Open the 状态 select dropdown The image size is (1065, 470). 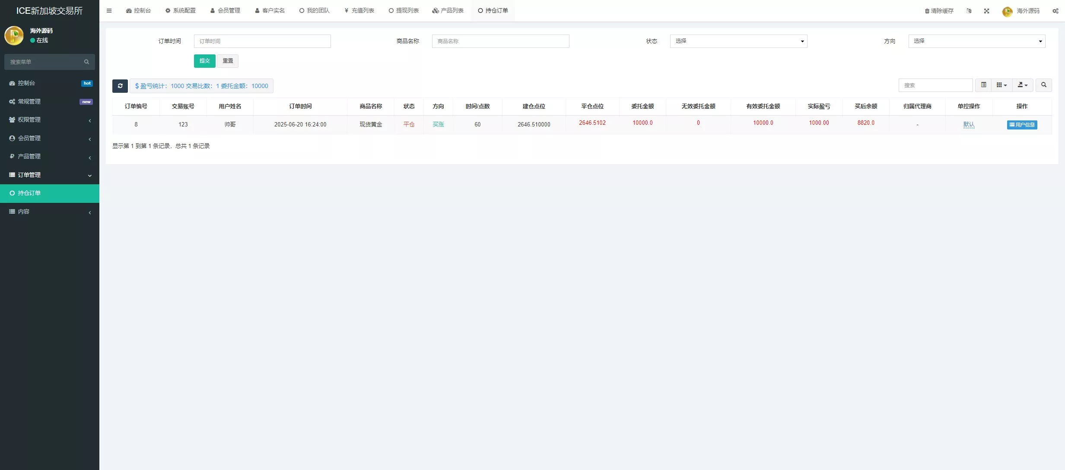[738, 41]
